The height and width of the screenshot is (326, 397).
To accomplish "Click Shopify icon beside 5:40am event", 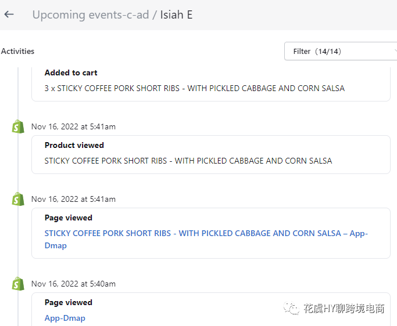I will pos(18,284).
